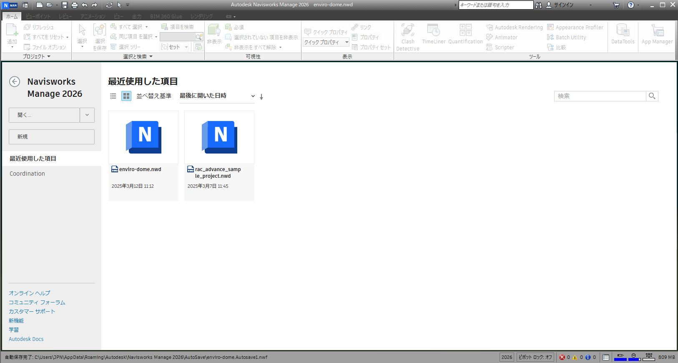Switch to the BIM 360 Glue ribbon tab

point(166,16)
